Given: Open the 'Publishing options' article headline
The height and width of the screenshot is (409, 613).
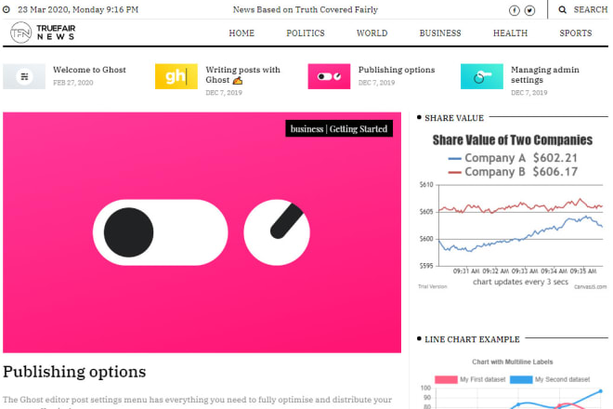Looking at the screenshot, I should [x=74, y=372].
